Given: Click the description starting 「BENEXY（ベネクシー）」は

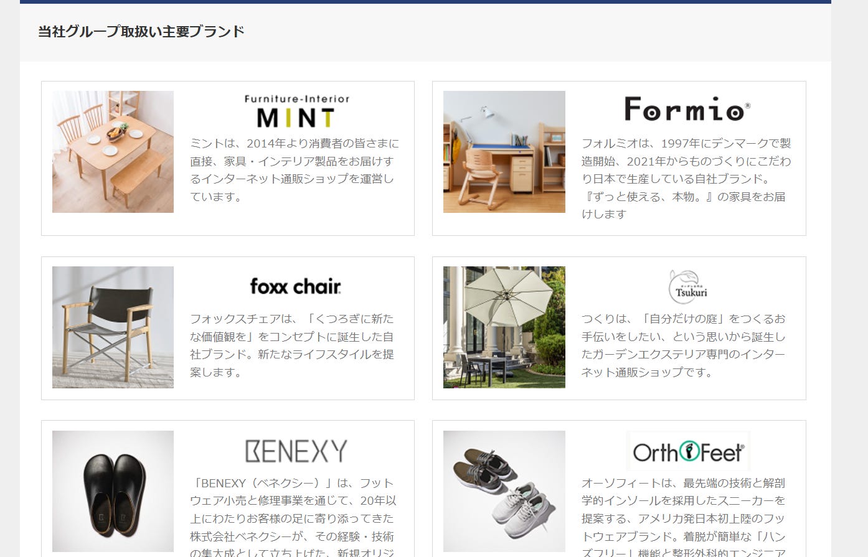Looking at the screenshot, I should point(293,517).
